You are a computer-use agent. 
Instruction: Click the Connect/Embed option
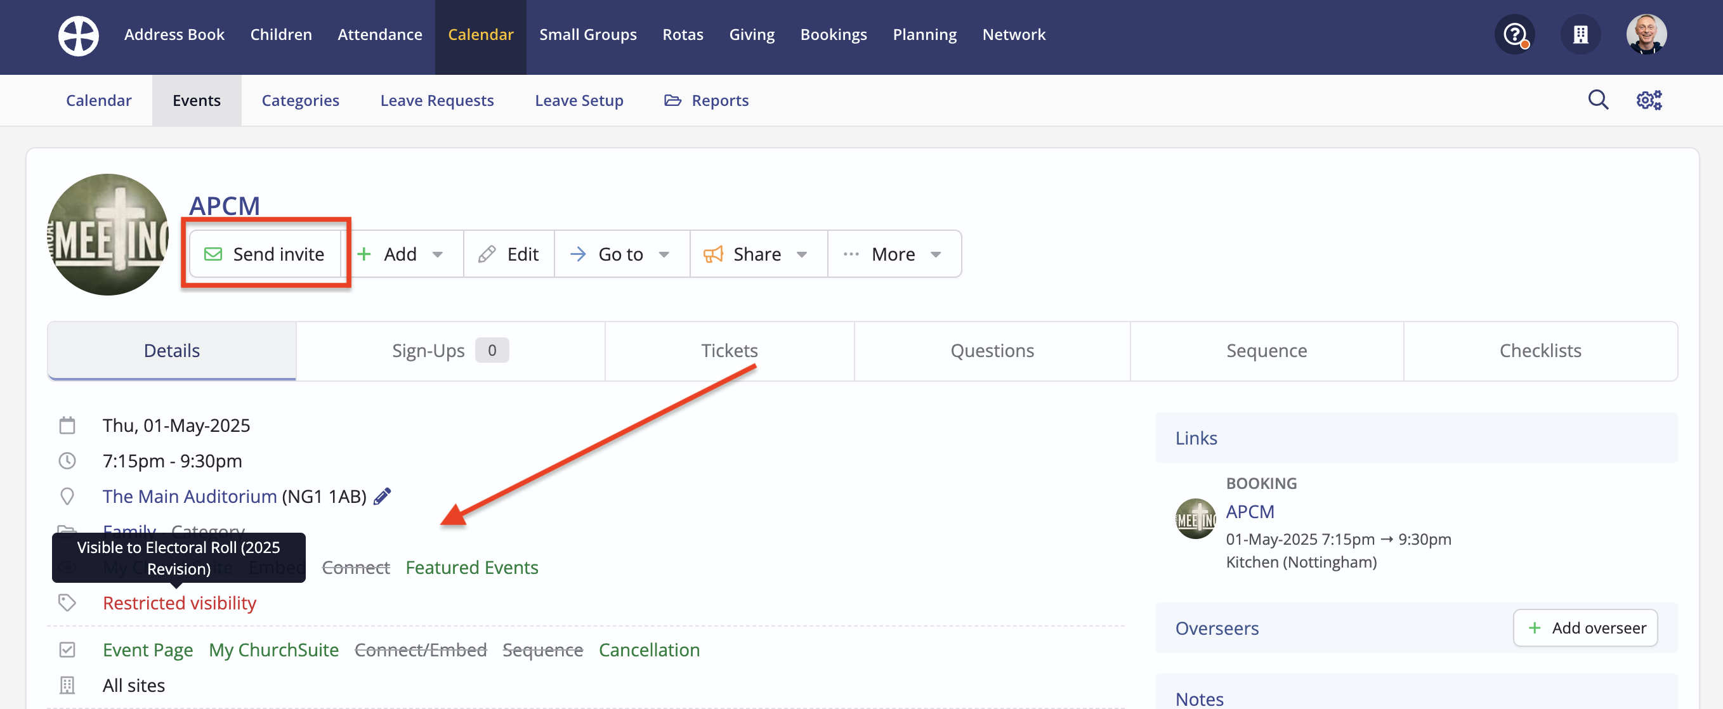click(x=420, y=649)
